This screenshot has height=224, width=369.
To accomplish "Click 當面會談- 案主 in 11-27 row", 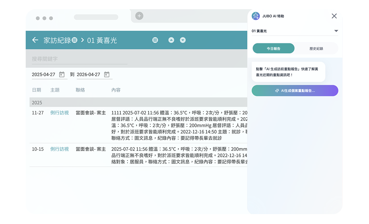I will (91, 113).
